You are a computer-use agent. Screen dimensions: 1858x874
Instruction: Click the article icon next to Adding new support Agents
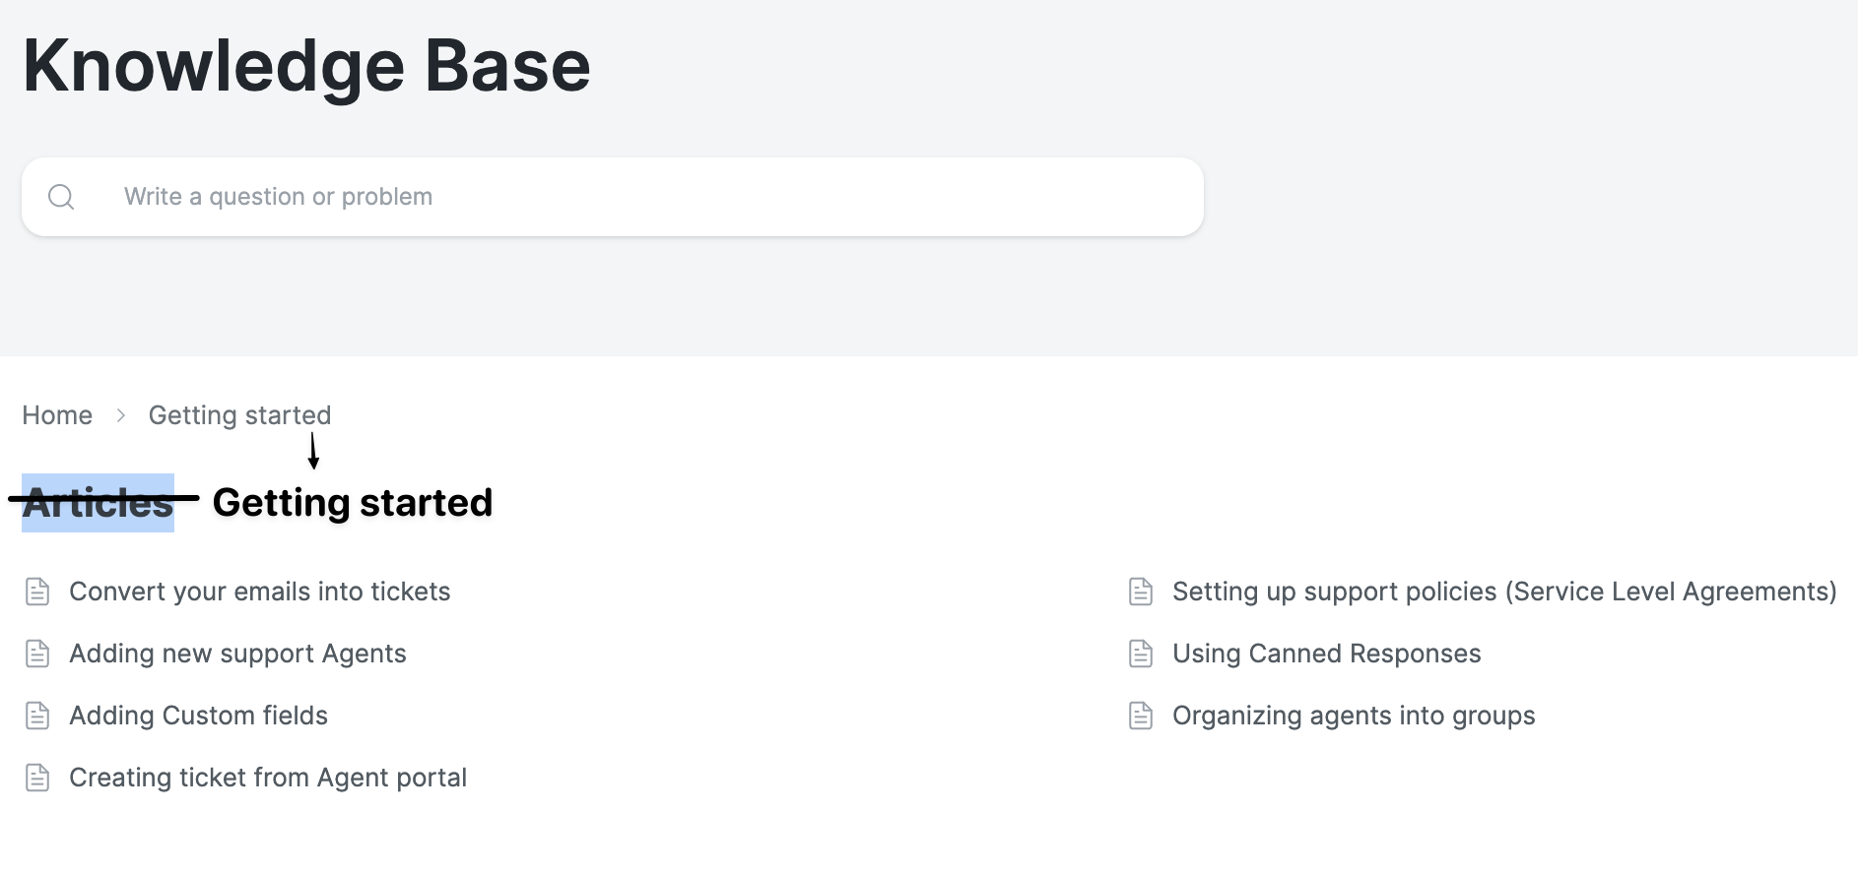click(38, 654)
